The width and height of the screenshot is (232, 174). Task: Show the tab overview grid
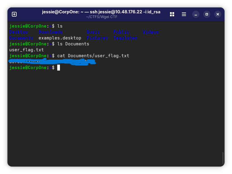click(172, 14)
